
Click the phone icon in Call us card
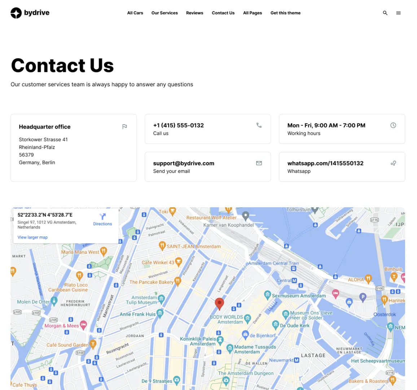point(259,125)
